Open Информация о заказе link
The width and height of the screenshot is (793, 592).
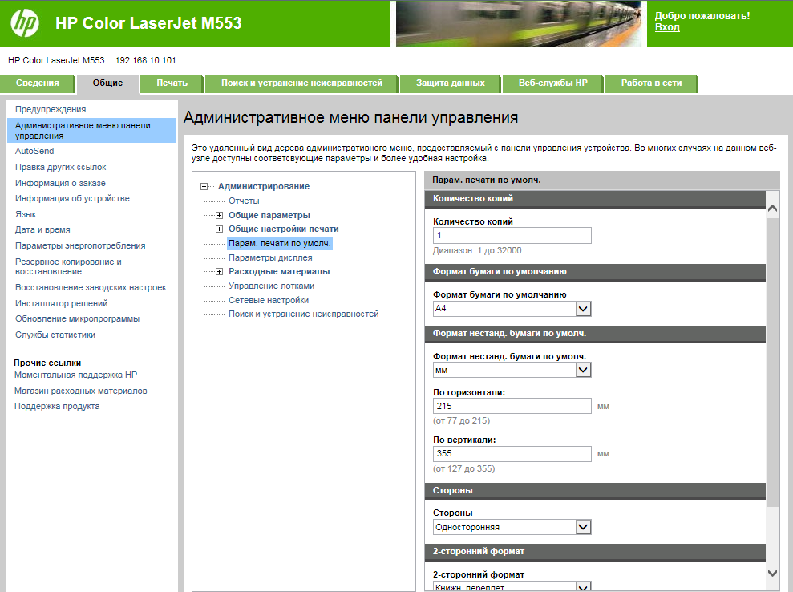(60, 183)
